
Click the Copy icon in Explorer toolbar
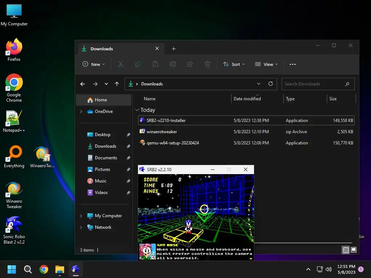click(138, 64)
